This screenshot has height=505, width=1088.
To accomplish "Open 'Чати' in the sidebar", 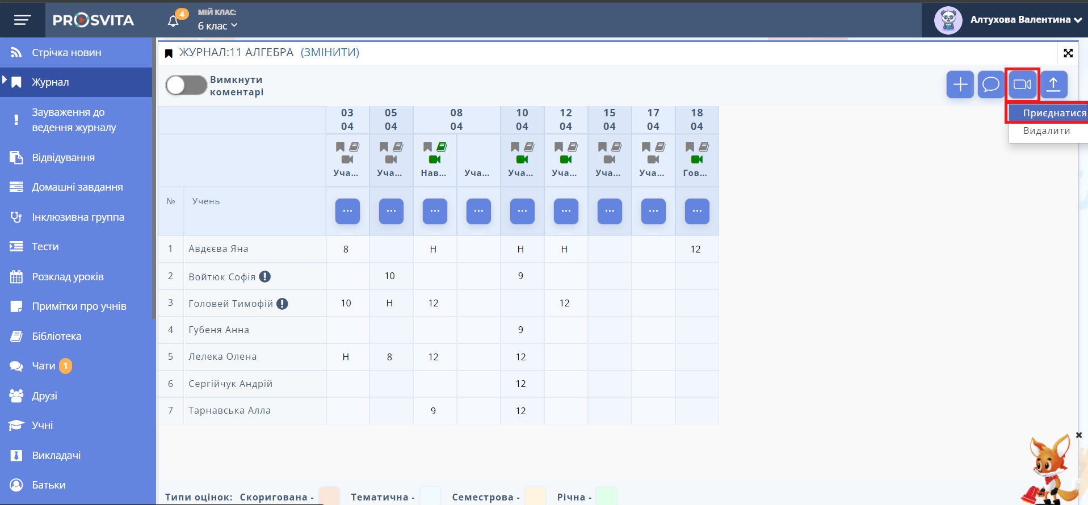I will tap(43, 366).
